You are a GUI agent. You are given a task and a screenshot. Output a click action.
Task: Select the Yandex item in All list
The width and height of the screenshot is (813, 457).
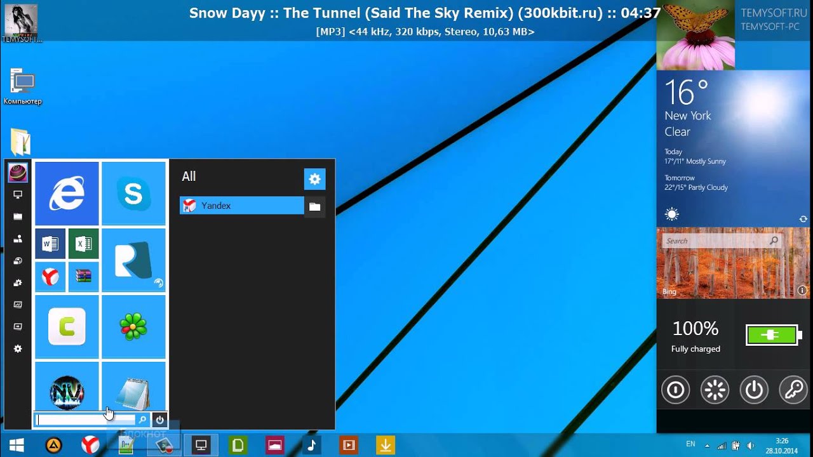pyautogui.click(x=242, y=206)
